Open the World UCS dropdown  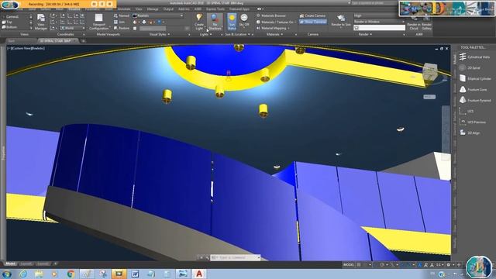[x=72, y=28]
